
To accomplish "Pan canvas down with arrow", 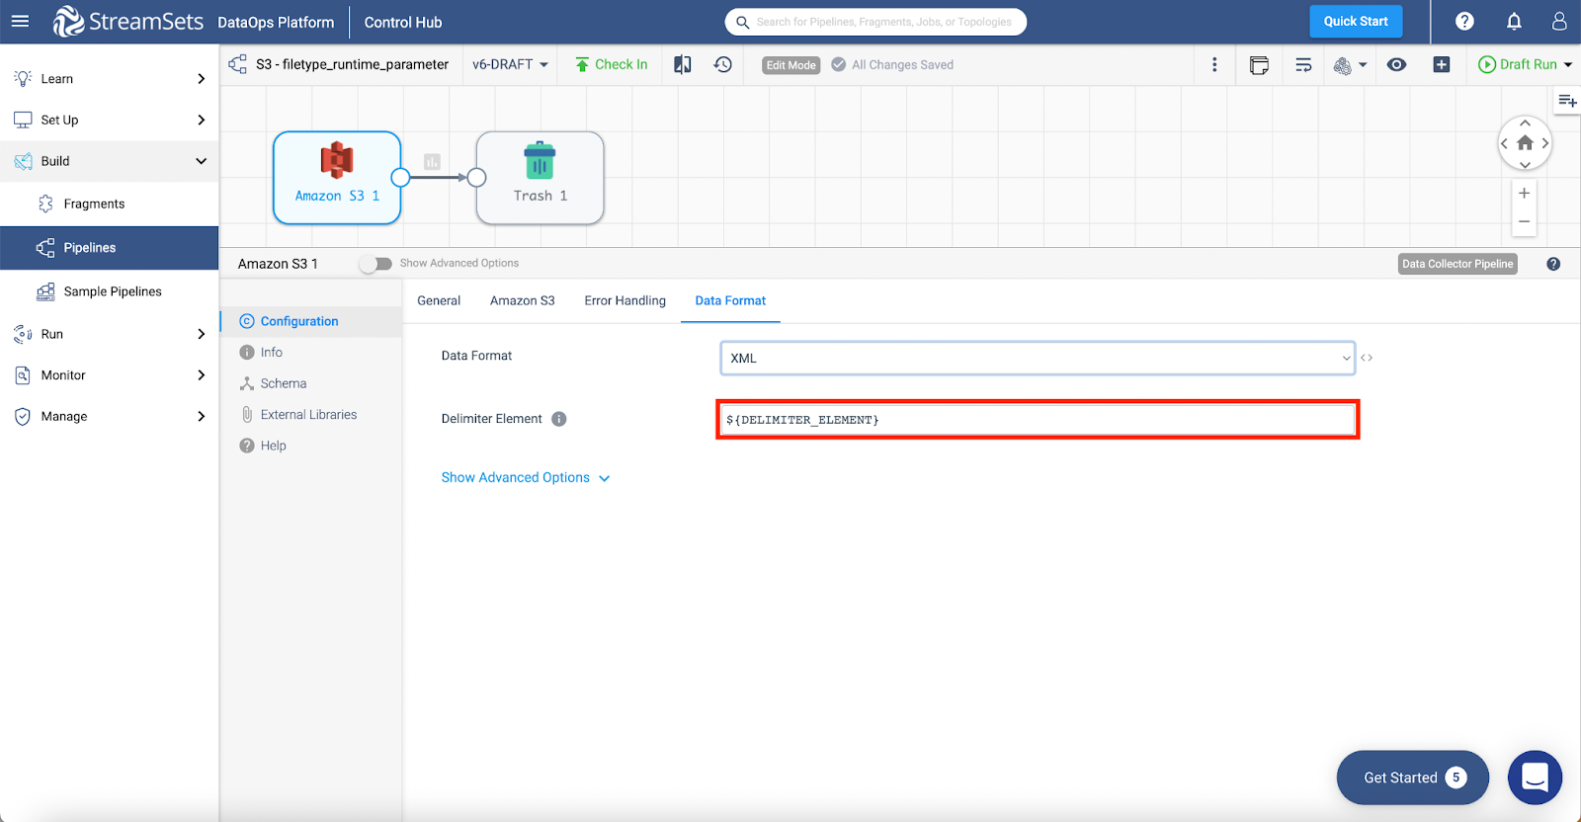I will 1525,164.
